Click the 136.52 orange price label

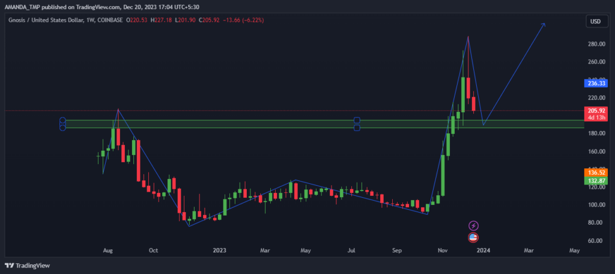click(596, 172)
